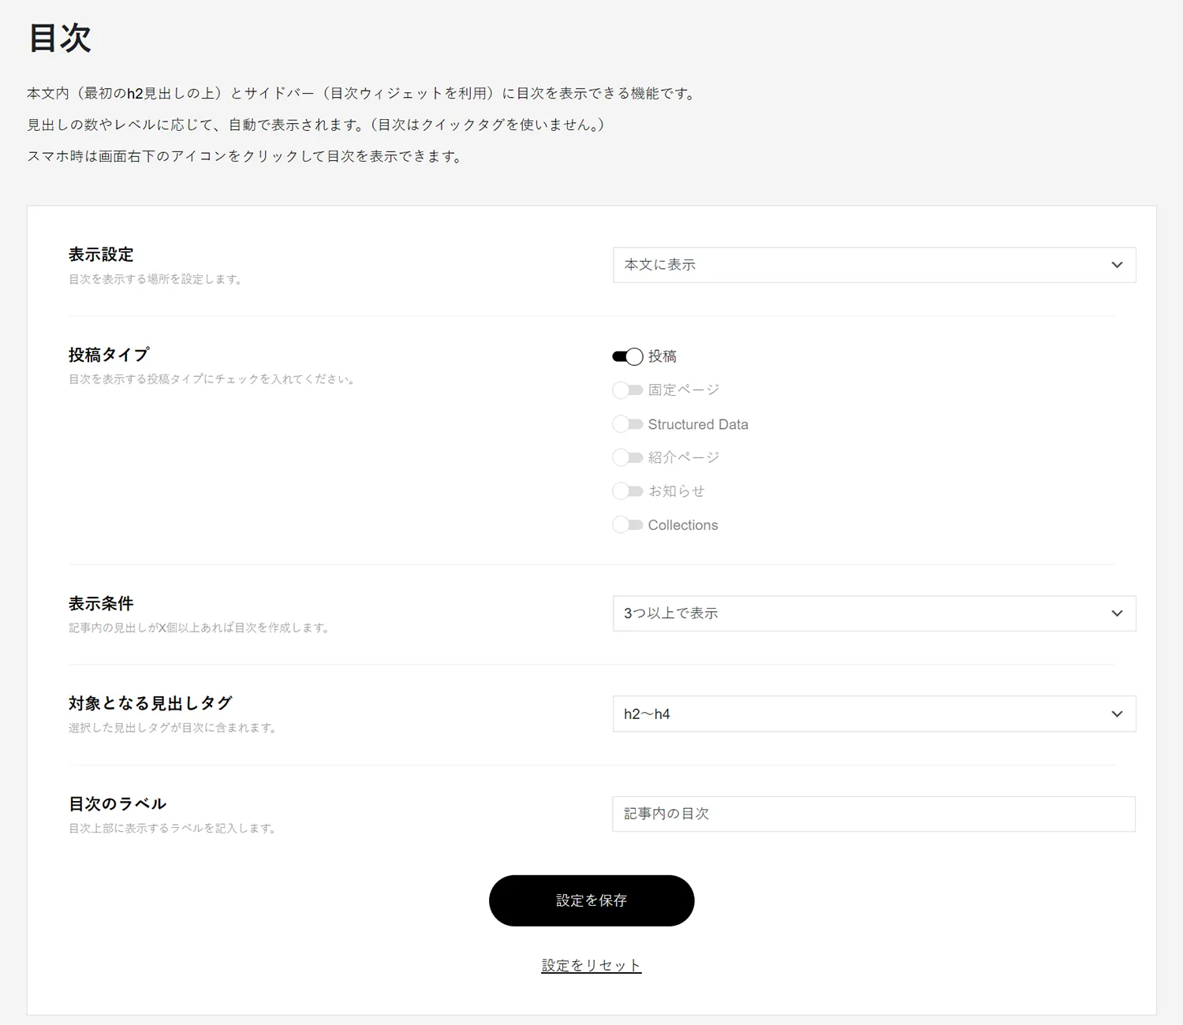This screenshot has width=1183, height=1025.
Task: Disable the 投稿 post type toggle
Action: pyautogui.click(x=626, y=356)
